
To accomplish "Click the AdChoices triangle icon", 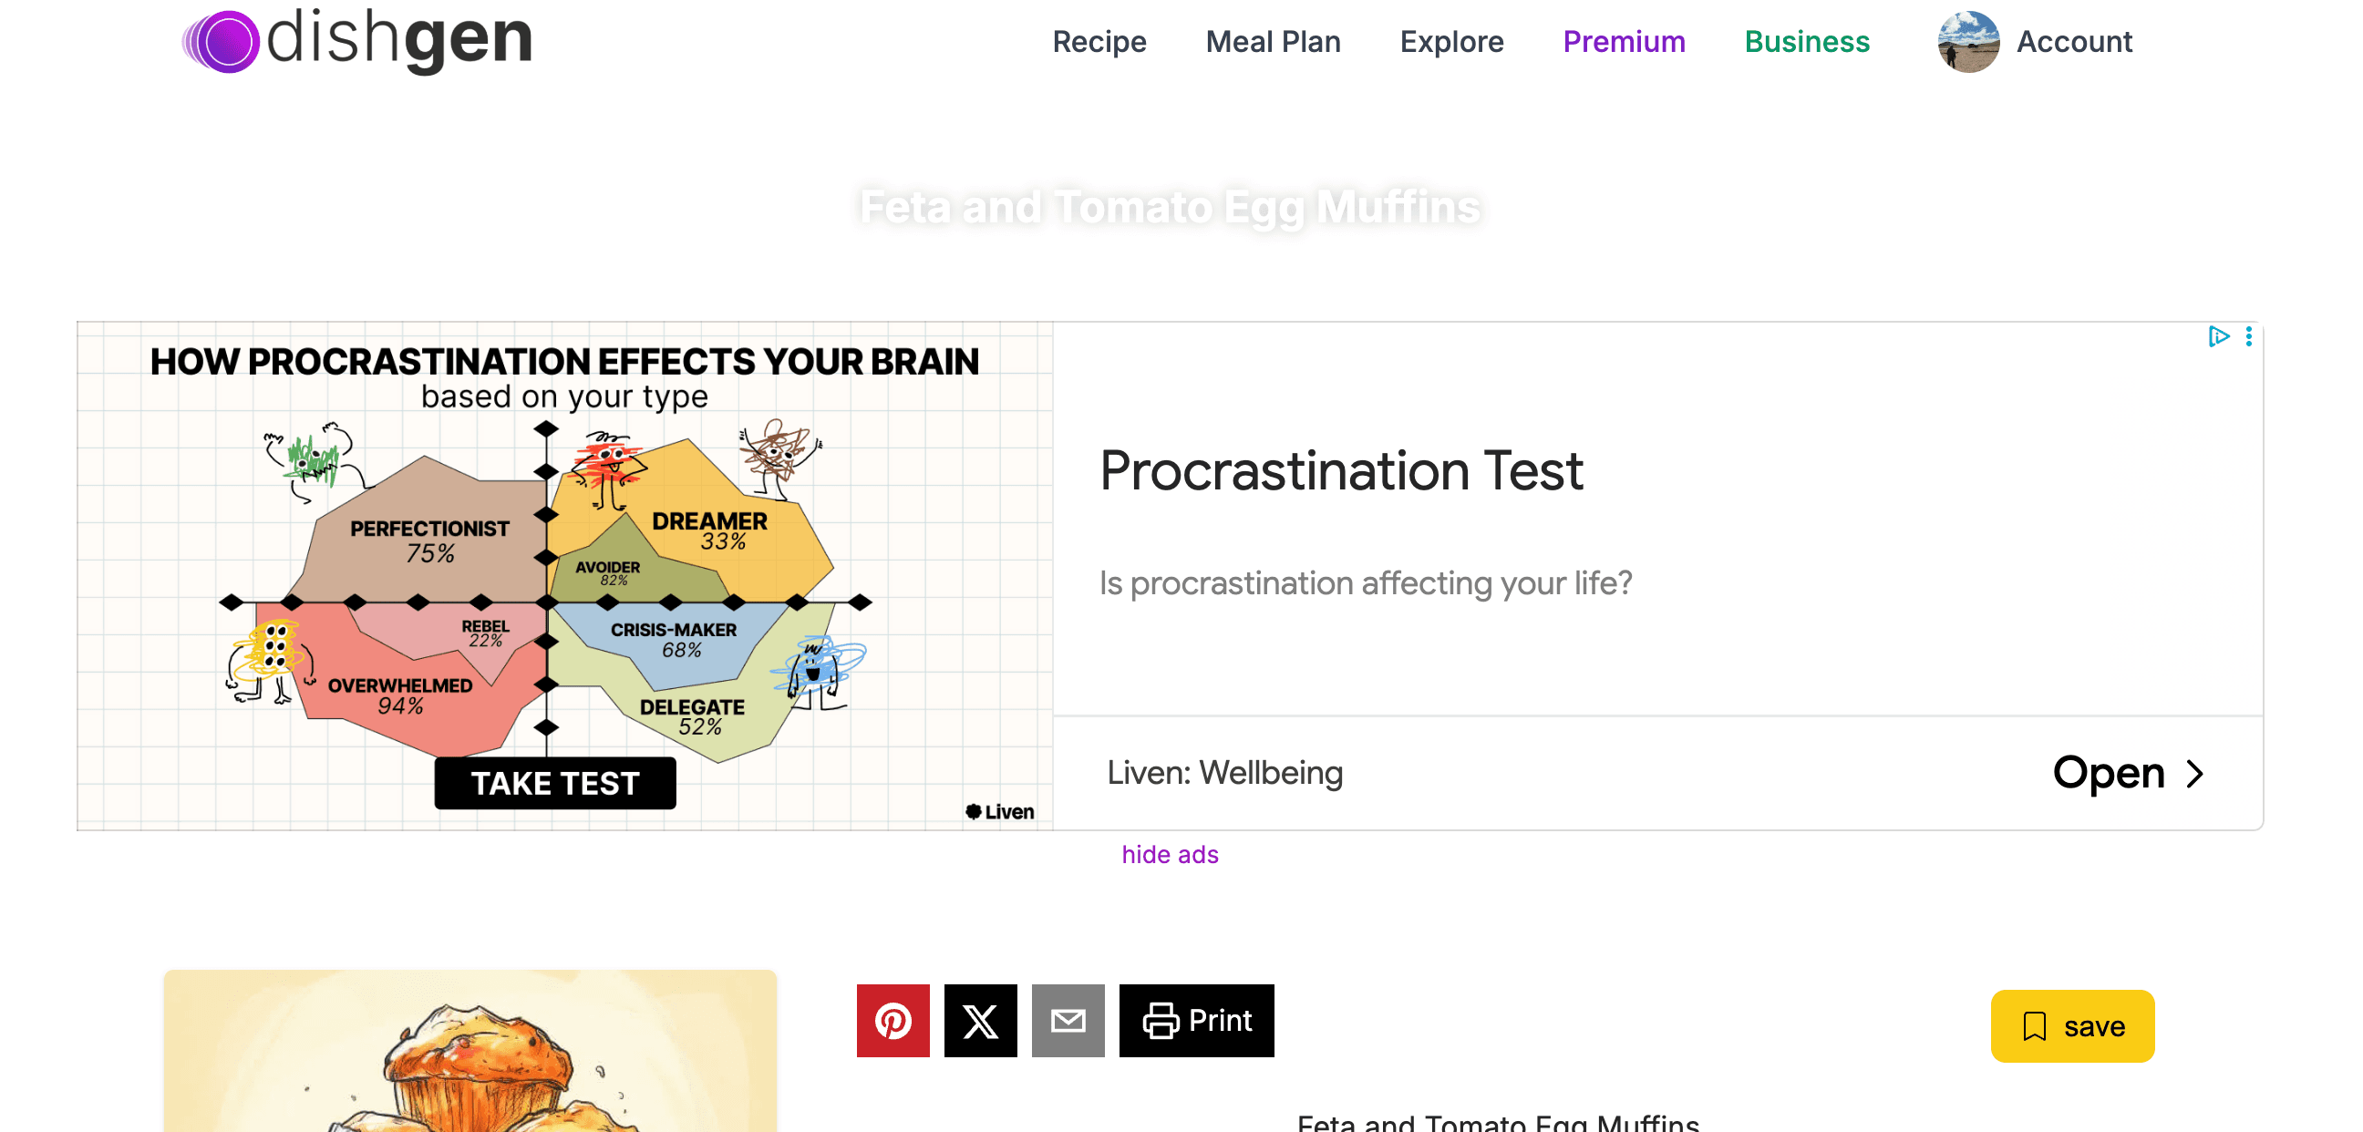I will [2218, 336].
